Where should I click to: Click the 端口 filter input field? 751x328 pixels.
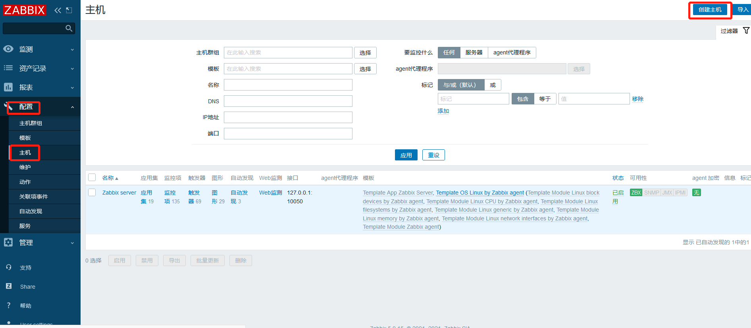pos(288,133)
